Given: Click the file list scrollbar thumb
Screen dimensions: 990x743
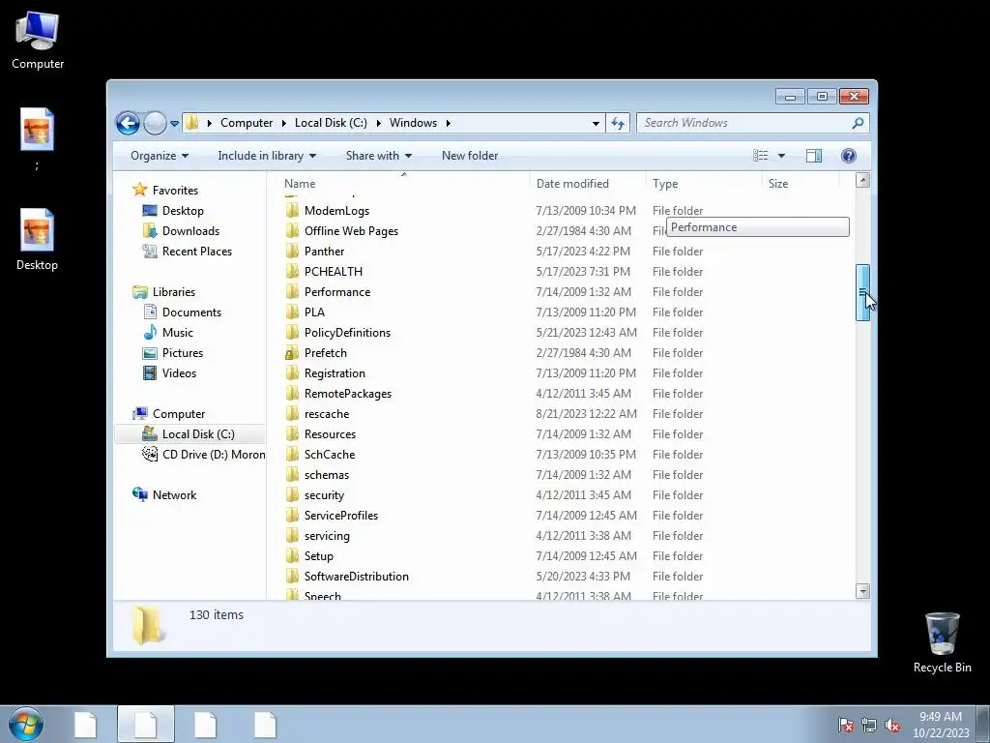Looking at the screenshot, I should click(862, 292).
